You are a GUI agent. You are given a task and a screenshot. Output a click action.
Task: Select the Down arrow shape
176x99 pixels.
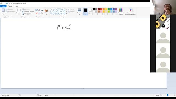(51, 13)
